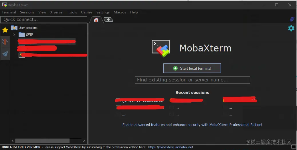Open the mobaxterm.mobatek.net link
297x150 pixels.
pyautogui.click(x=171, y=147)
